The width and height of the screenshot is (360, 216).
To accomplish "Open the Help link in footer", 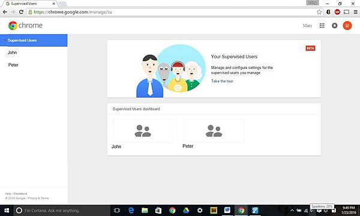I will tap(8, 194).
